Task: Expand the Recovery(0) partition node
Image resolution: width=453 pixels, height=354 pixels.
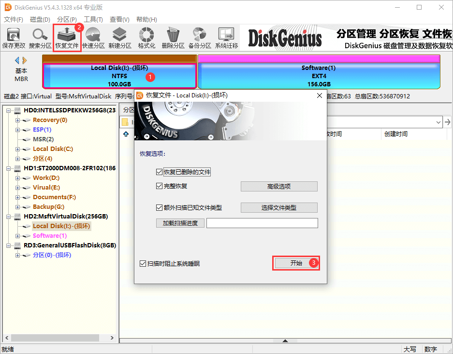Action: [x=17, y=120]
